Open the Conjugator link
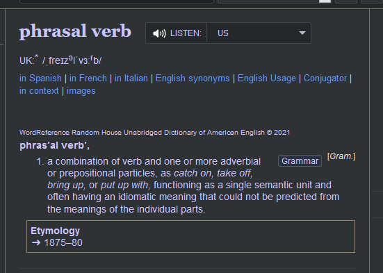 [325, 78]
